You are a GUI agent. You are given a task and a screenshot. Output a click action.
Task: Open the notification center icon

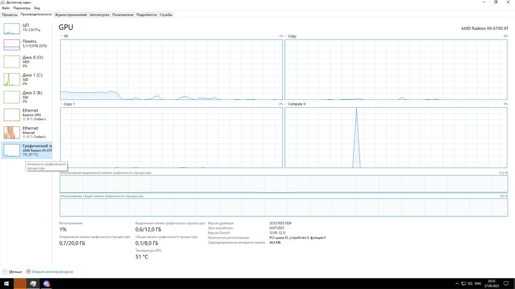506,283
